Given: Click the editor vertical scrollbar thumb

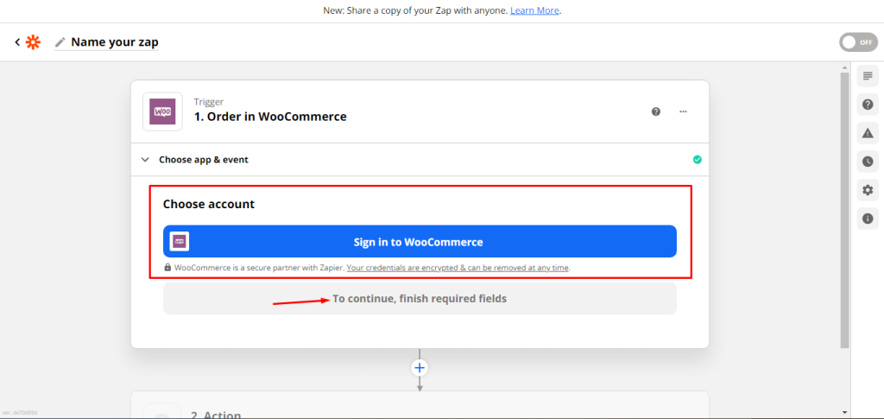Looking at the screenshot, I should [x=844, y=210].
